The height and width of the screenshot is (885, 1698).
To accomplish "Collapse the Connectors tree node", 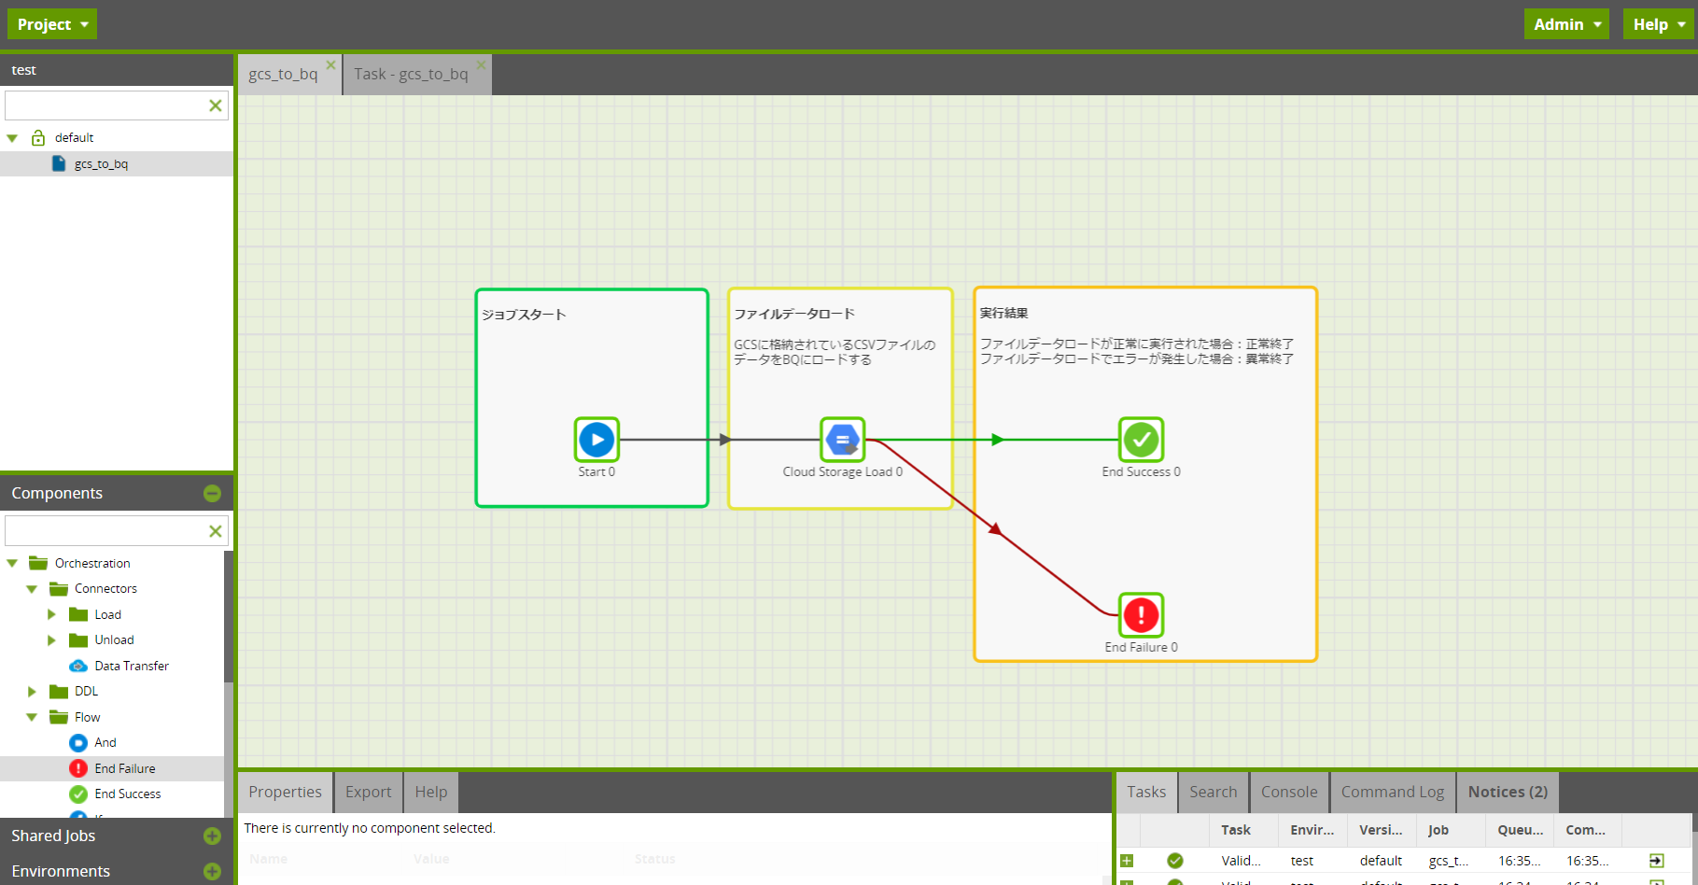I will (32, 589).
